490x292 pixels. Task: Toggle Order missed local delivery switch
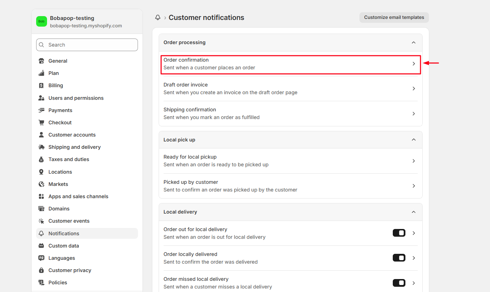(399, 283)
